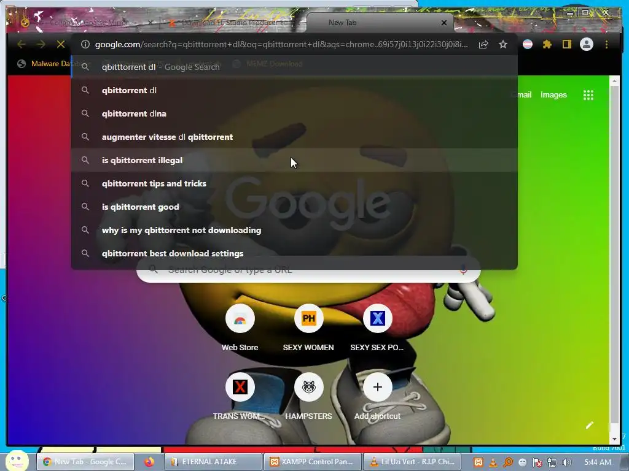Click the XAMPP system tray icon
Screen dimensions: 629x471
478,462
